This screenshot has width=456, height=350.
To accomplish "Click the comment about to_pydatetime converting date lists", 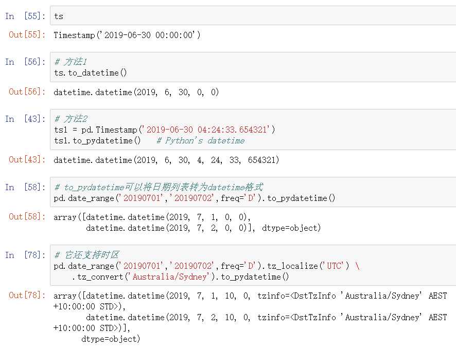I will 159,187.
